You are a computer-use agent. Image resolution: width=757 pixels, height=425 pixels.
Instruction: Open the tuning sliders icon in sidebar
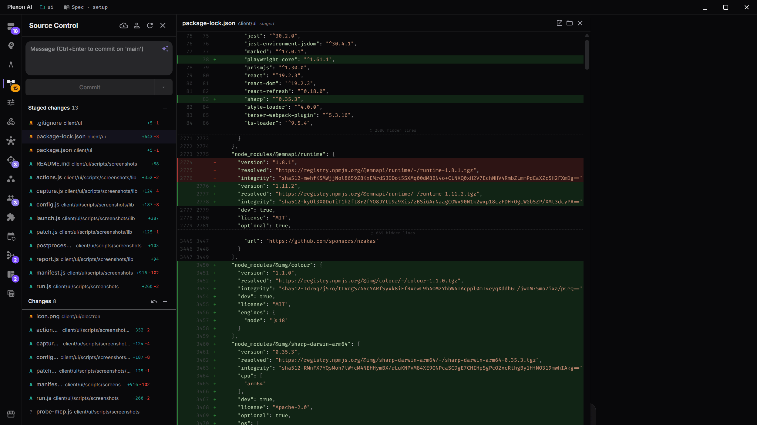click(11, 103)
